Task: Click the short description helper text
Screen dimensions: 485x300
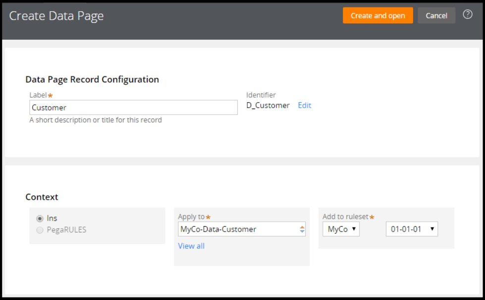Action: pyautogui.click(x=96, y=120)
